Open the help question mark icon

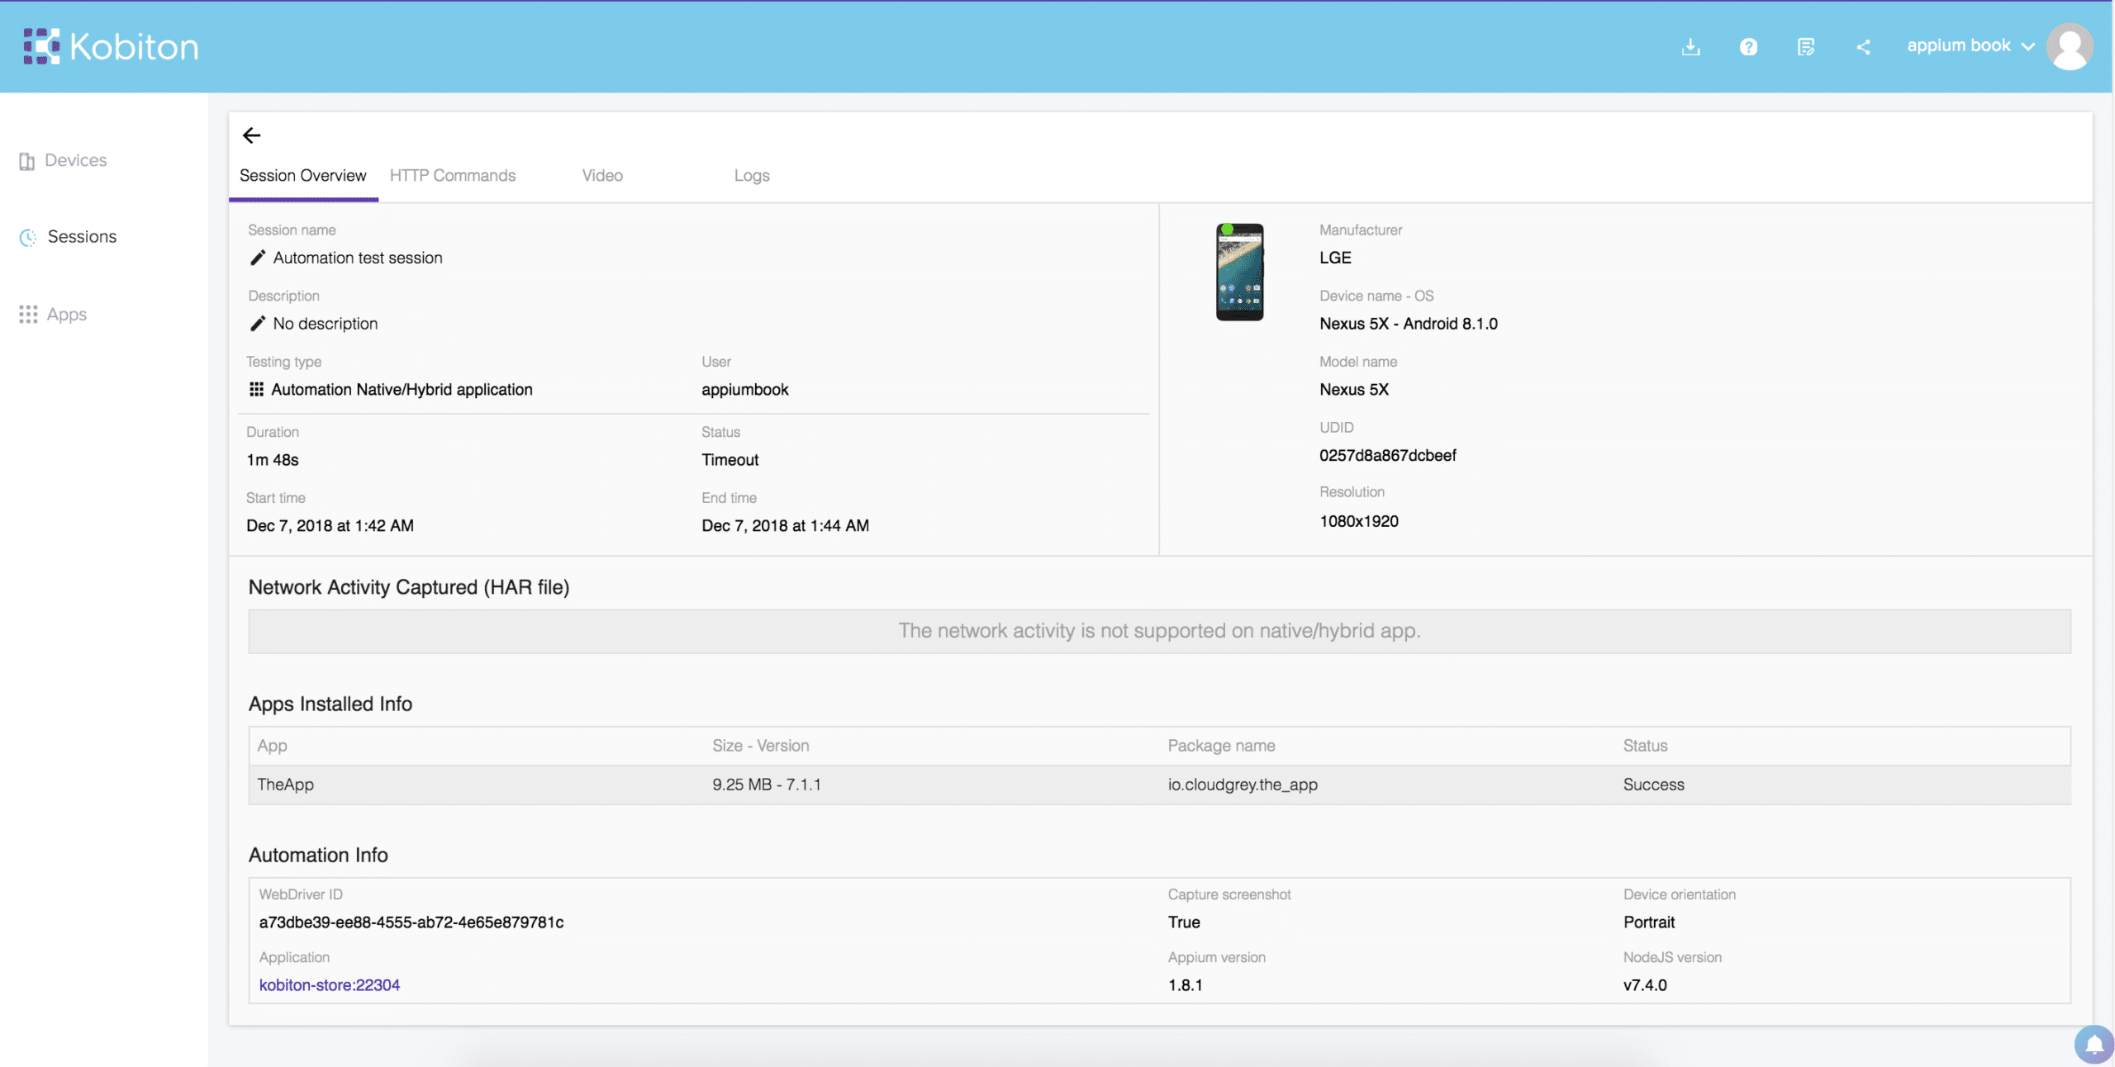(x=1748, y=47)
